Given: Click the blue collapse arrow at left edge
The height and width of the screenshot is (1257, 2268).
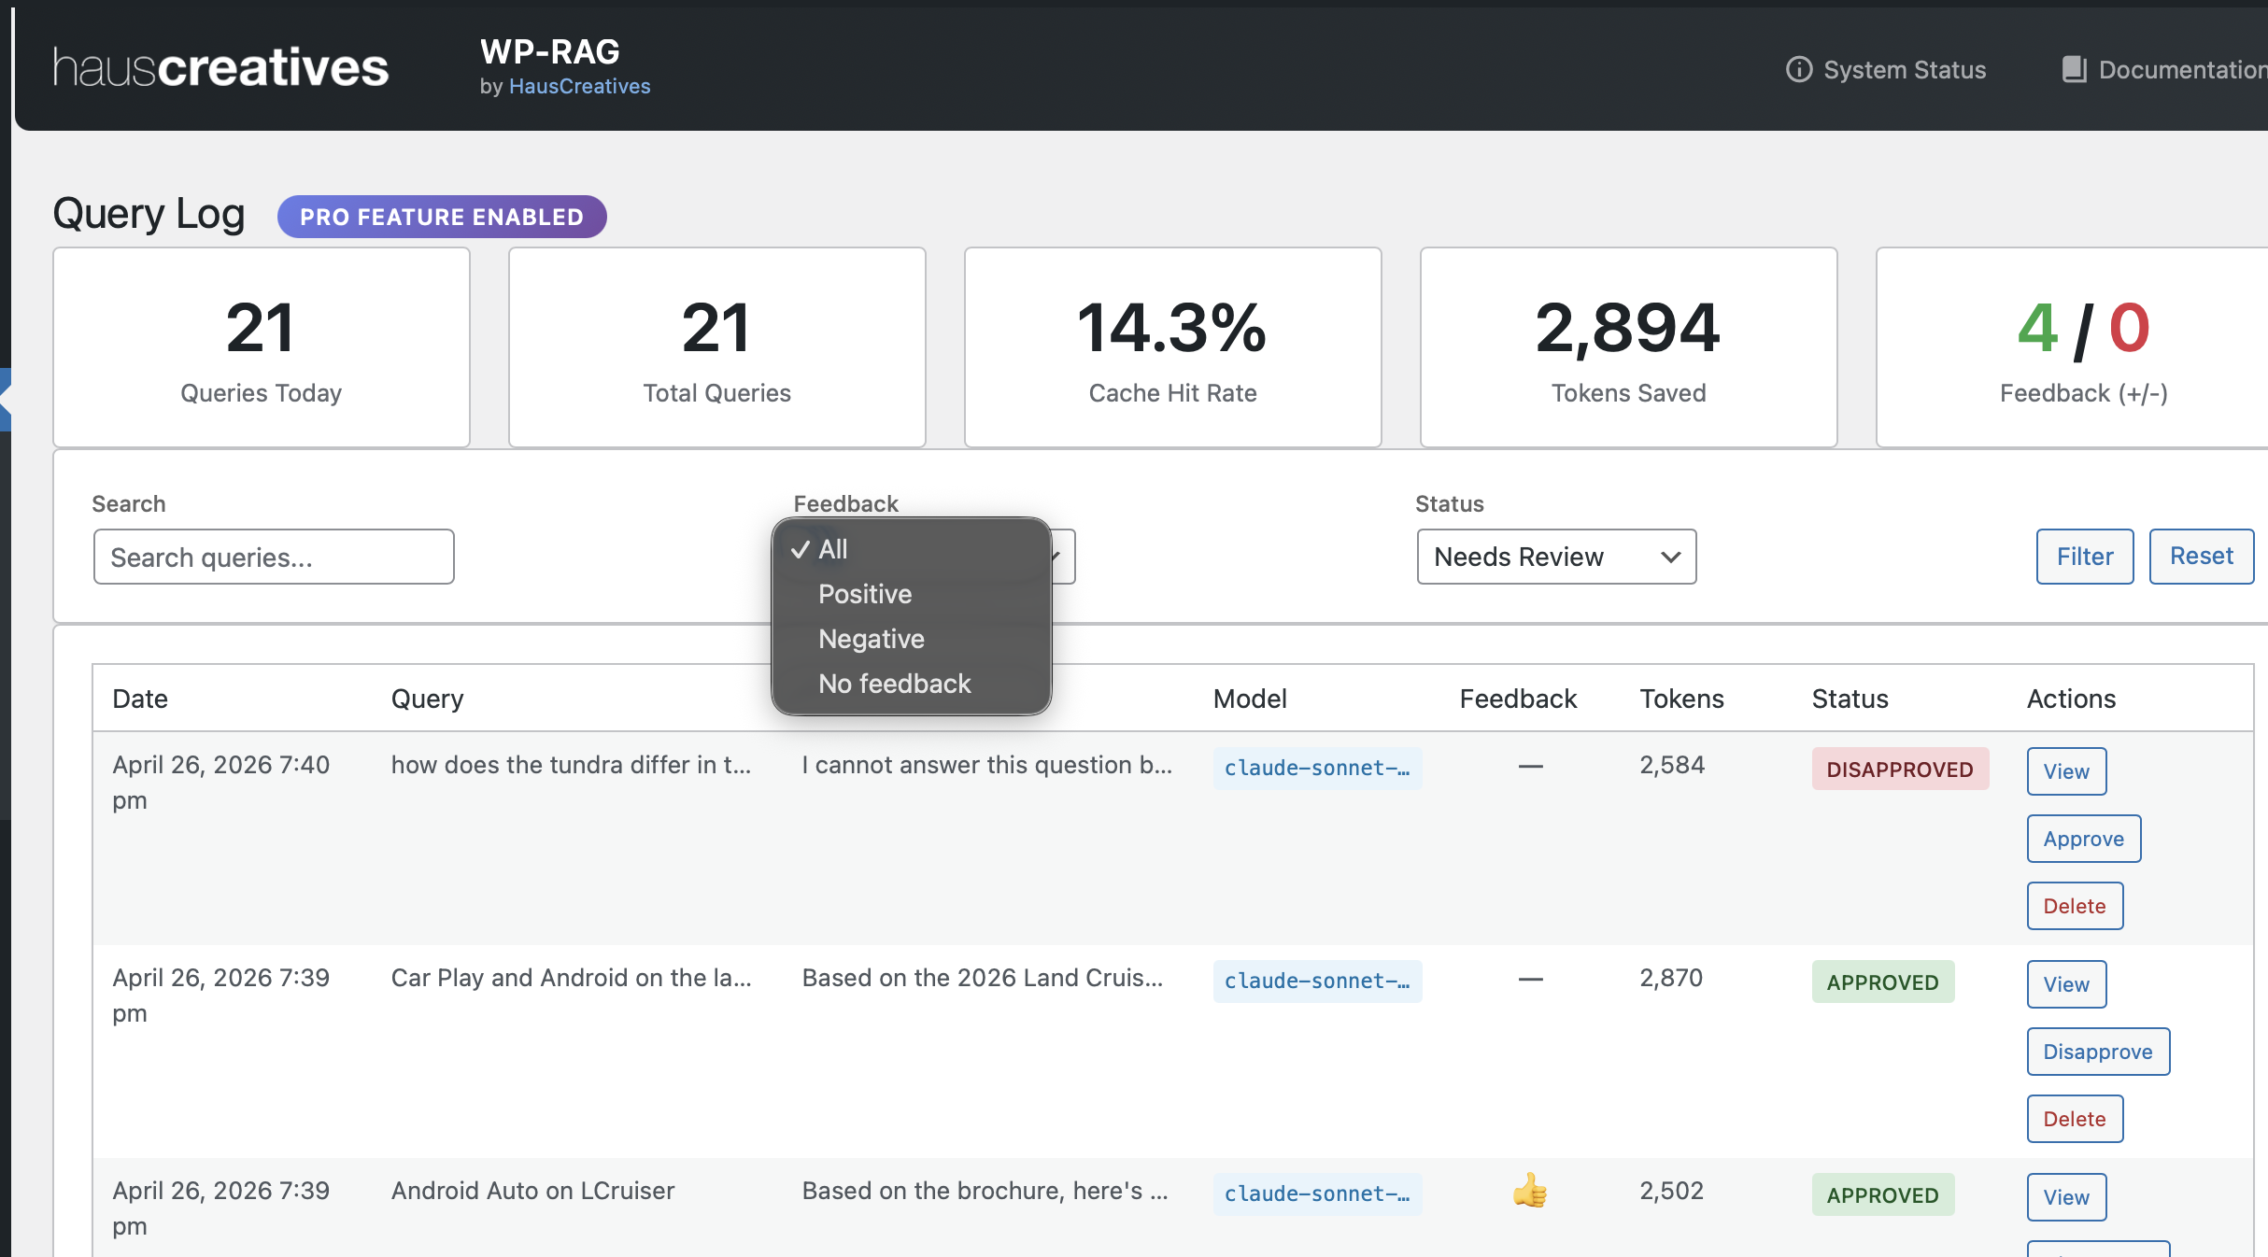Looking at the screenshot, I should pos(5,400).
